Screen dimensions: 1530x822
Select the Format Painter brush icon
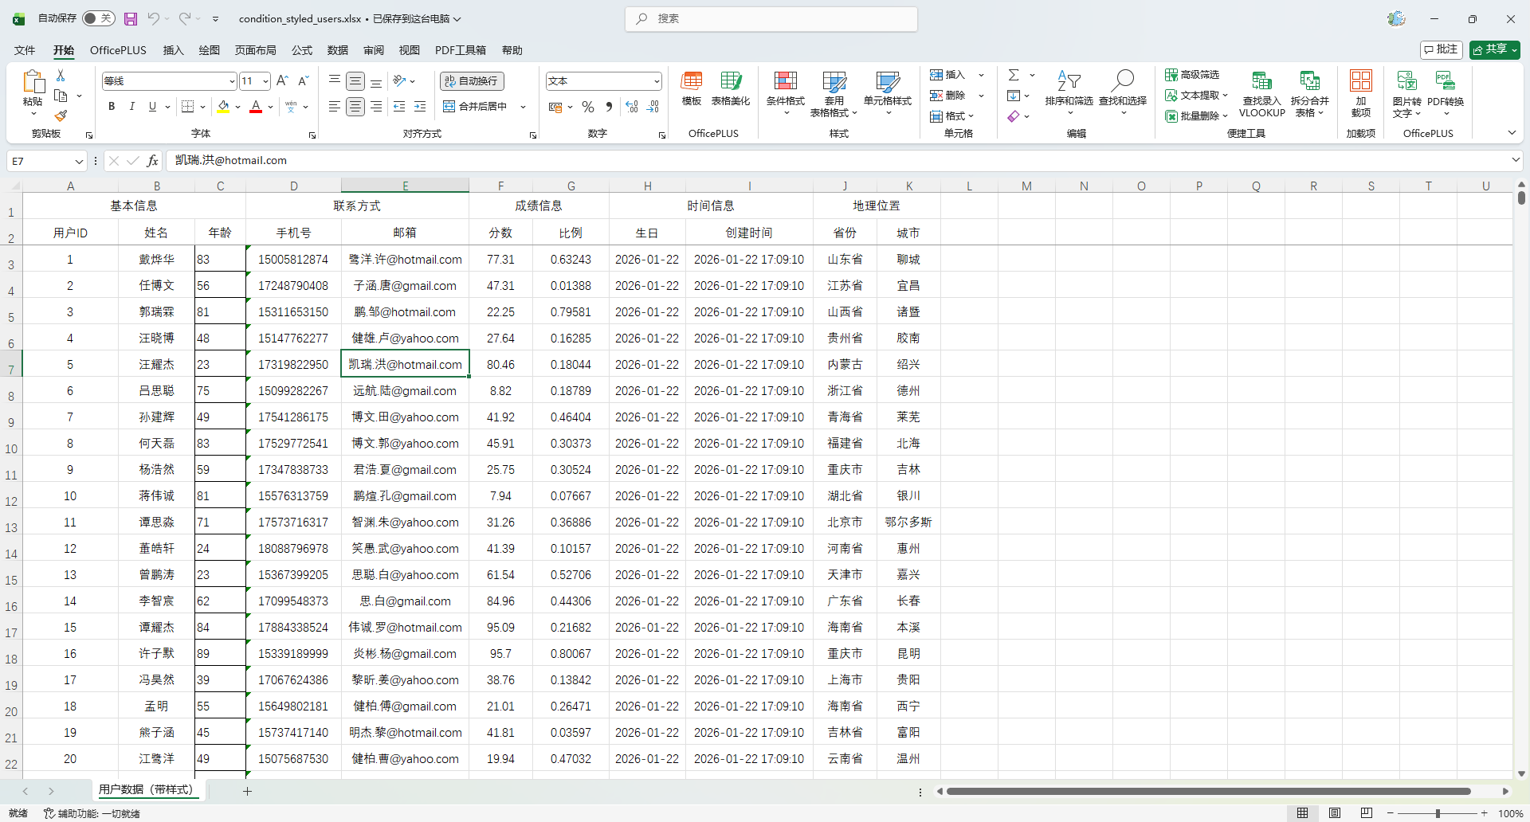[61, 116]
